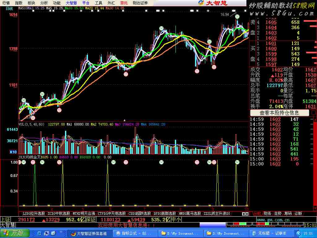Switch to the 筹码 tab in right panel
This screenshot has width=317, height=238.
click(288, 214)
